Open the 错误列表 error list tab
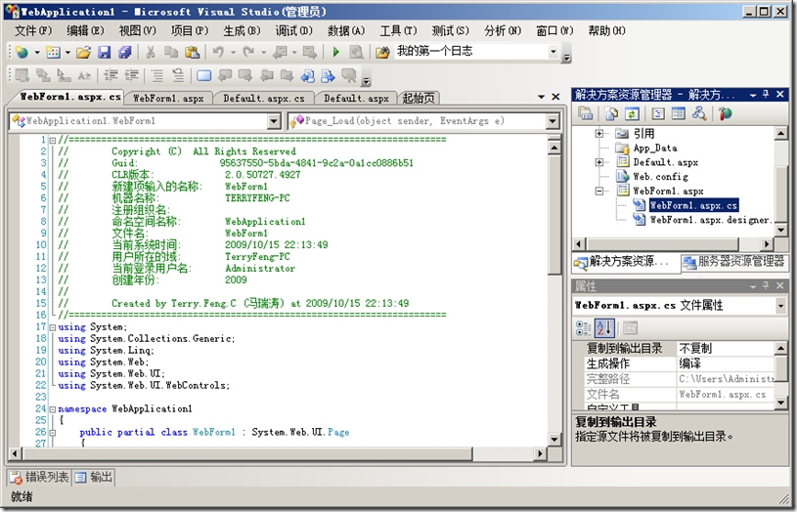 click(39, 477)
